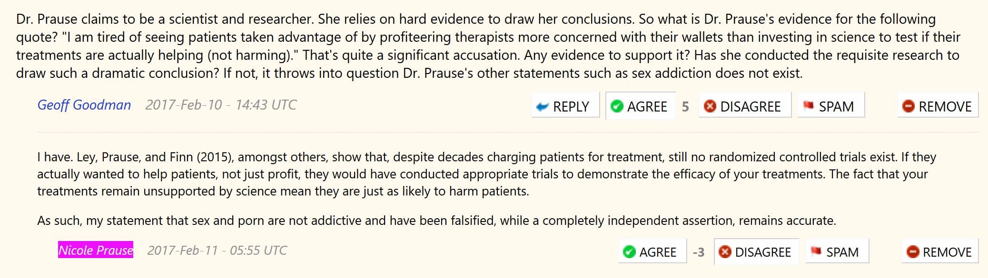Click red spam flag icon on Geoff Goodman's comment
The image size is (988, 278).
[x=808, y=106]
